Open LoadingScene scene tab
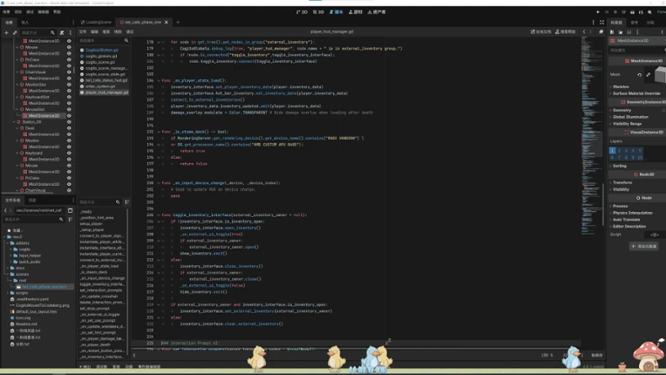The height and width of the screenshot is (375, 666). tap(96, 22)
